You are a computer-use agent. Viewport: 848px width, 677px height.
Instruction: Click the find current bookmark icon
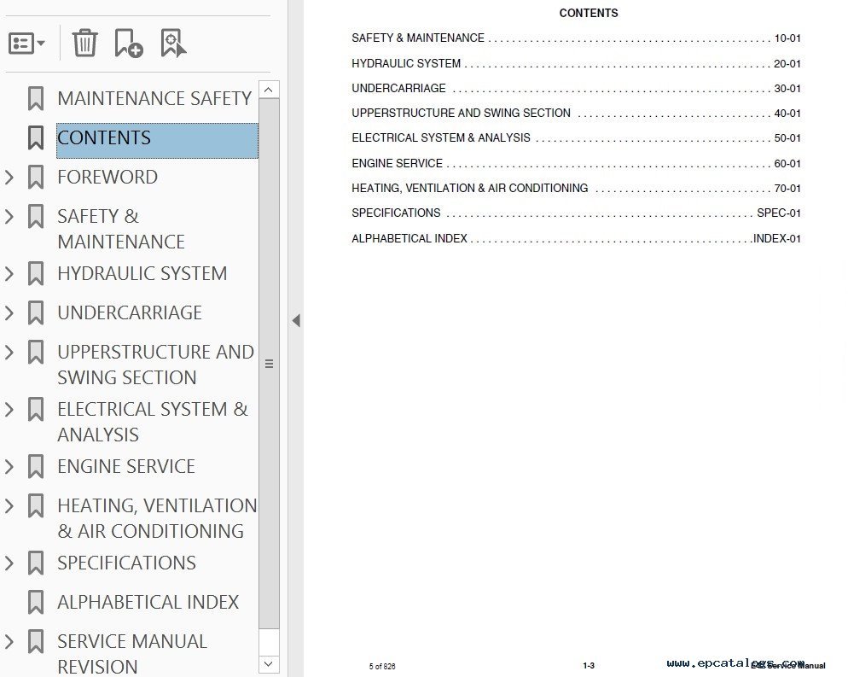point(173,43)
